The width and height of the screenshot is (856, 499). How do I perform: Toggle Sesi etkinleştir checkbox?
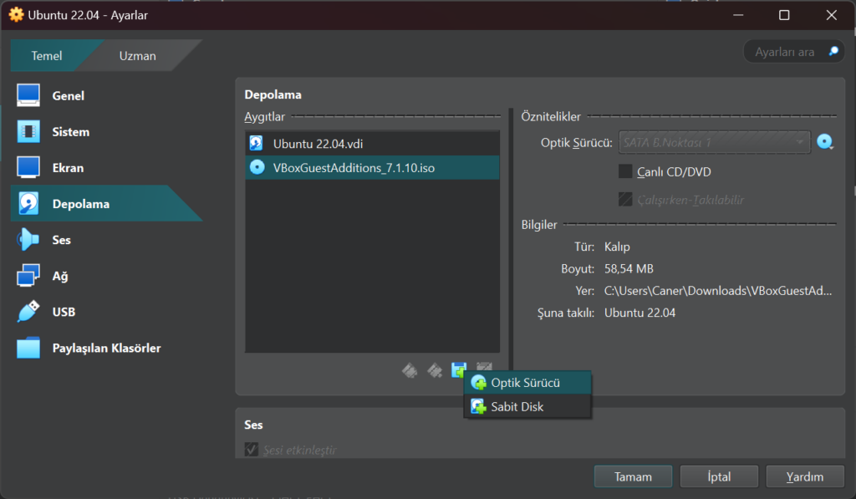pyautogui.click(x=251, y=450)
